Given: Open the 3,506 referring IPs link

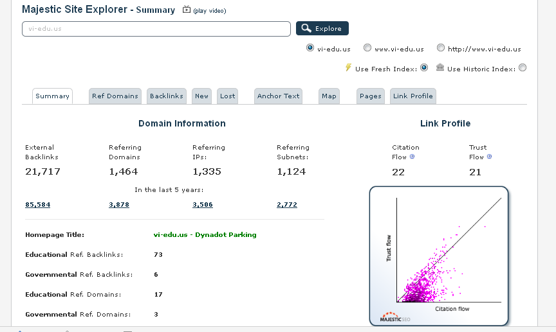Looking at the screenshot, I should (203, 205).
